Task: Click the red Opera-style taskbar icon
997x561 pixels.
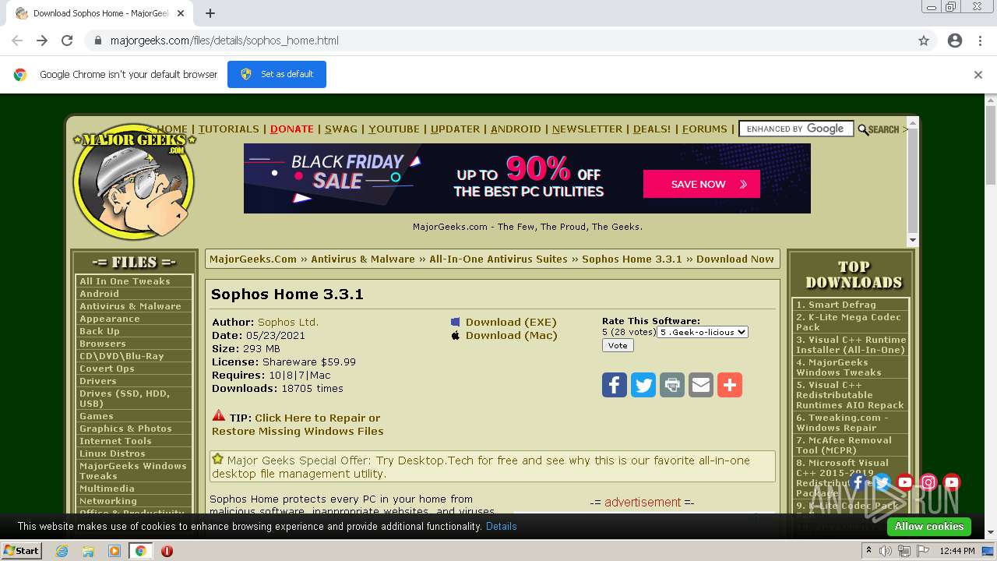Action: [x=167, y=551]
